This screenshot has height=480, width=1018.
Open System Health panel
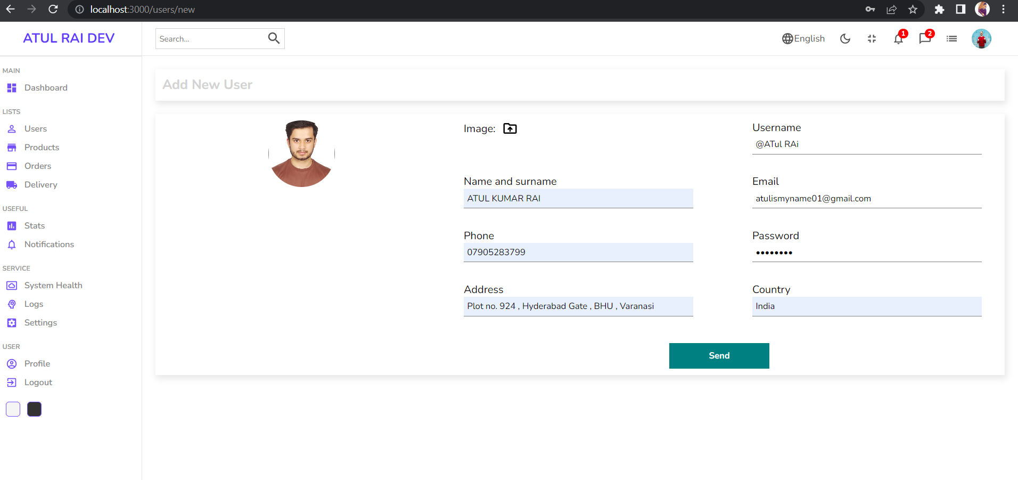(x=53, y=285)
